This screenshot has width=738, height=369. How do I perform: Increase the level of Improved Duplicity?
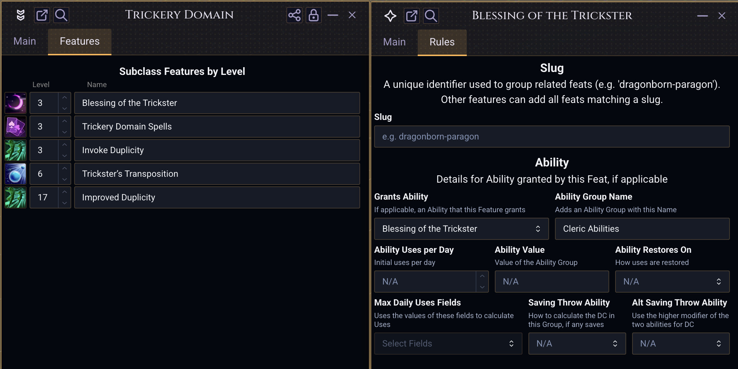coord(65,192)
